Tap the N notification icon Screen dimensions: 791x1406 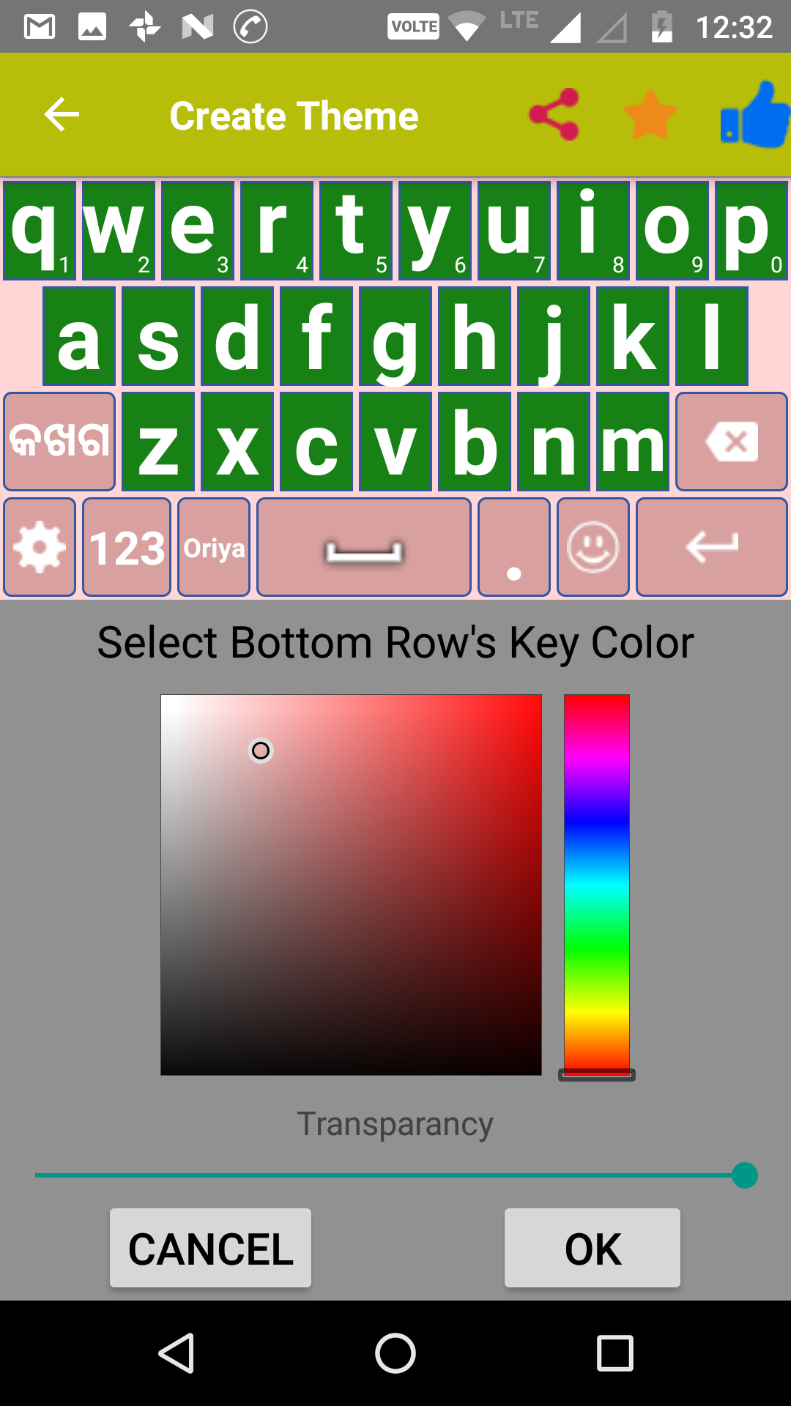click(x=198, y=27)
